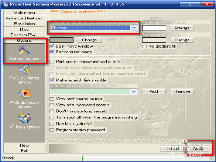
Task: Close the Proactive System Password Recovery window
Action: click(207, 4)
